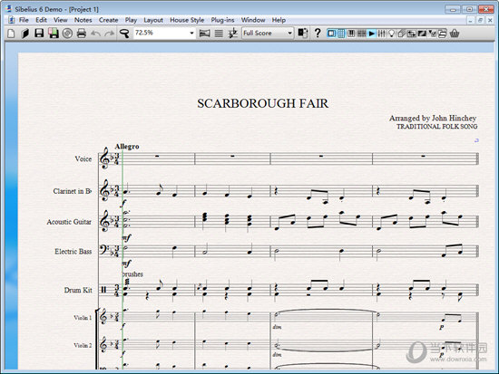Screen dimensions: 499x374
Task: Toggle the Keypad window
Action: coord(341,33)
